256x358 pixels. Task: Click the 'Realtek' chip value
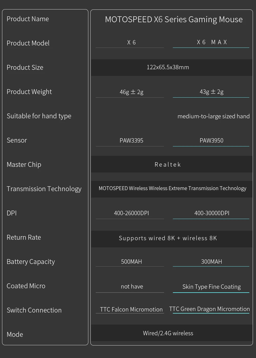click(x=168, y=165)
